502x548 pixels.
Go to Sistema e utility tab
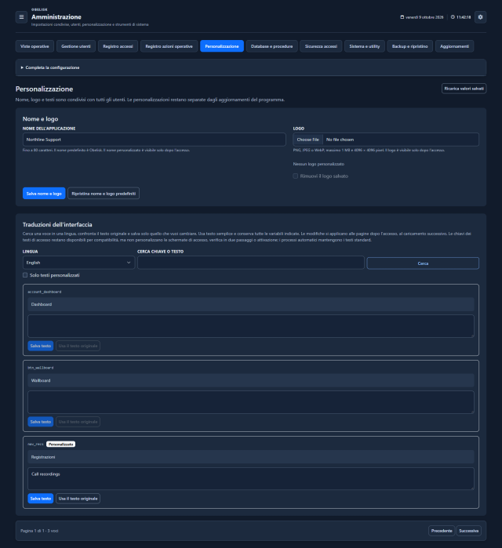365,46
